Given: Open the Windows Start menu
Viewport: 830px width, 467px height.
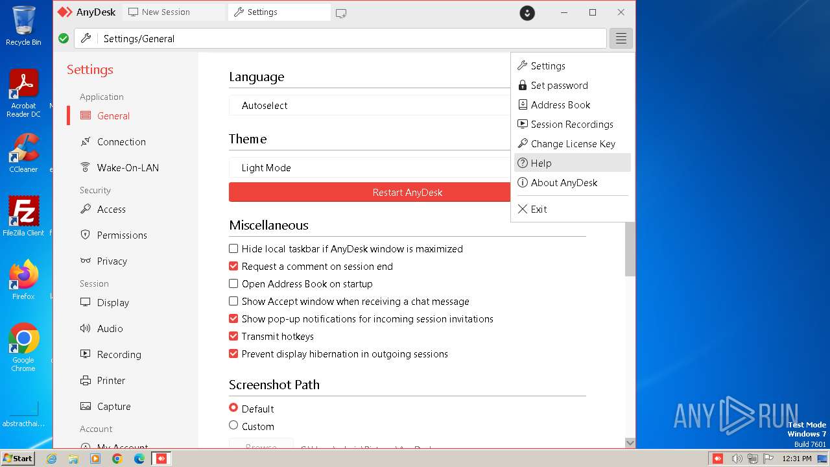Looking at the screenshot, I should point(18,459).
